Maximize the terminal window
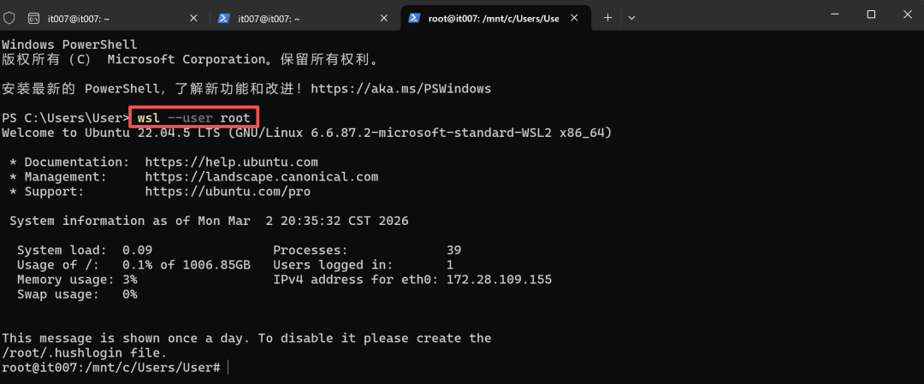 pos(871,15)
